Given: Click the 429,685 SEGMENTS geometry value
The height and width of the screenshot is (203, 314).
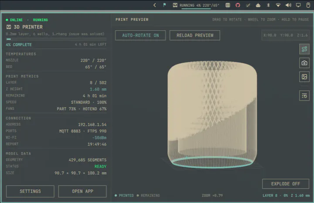Looking at the screenshot, I should (88, 160).
